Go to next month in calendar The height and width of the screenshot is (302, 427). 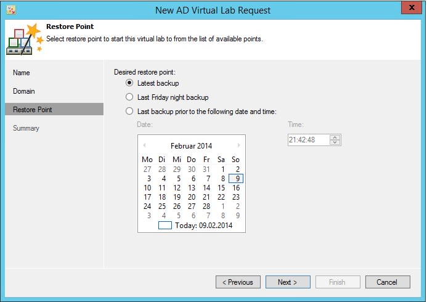point(239,145)
